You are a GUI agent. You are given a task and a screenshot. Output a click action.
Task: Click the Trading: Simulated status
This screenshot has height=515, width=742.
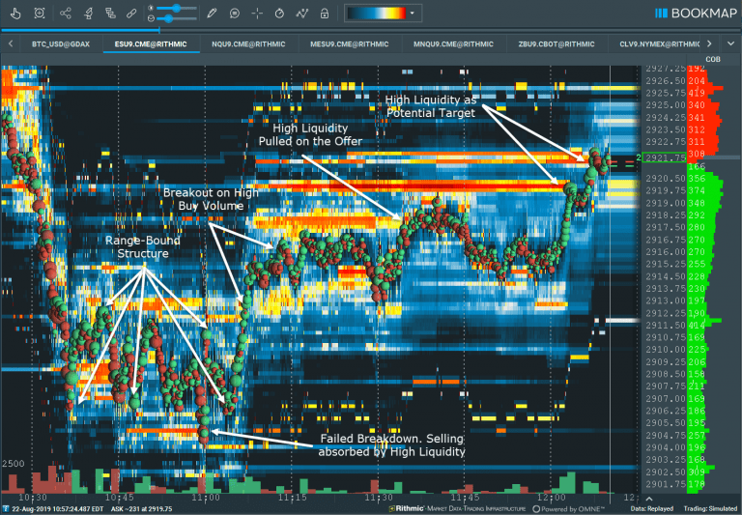(710, 509)
